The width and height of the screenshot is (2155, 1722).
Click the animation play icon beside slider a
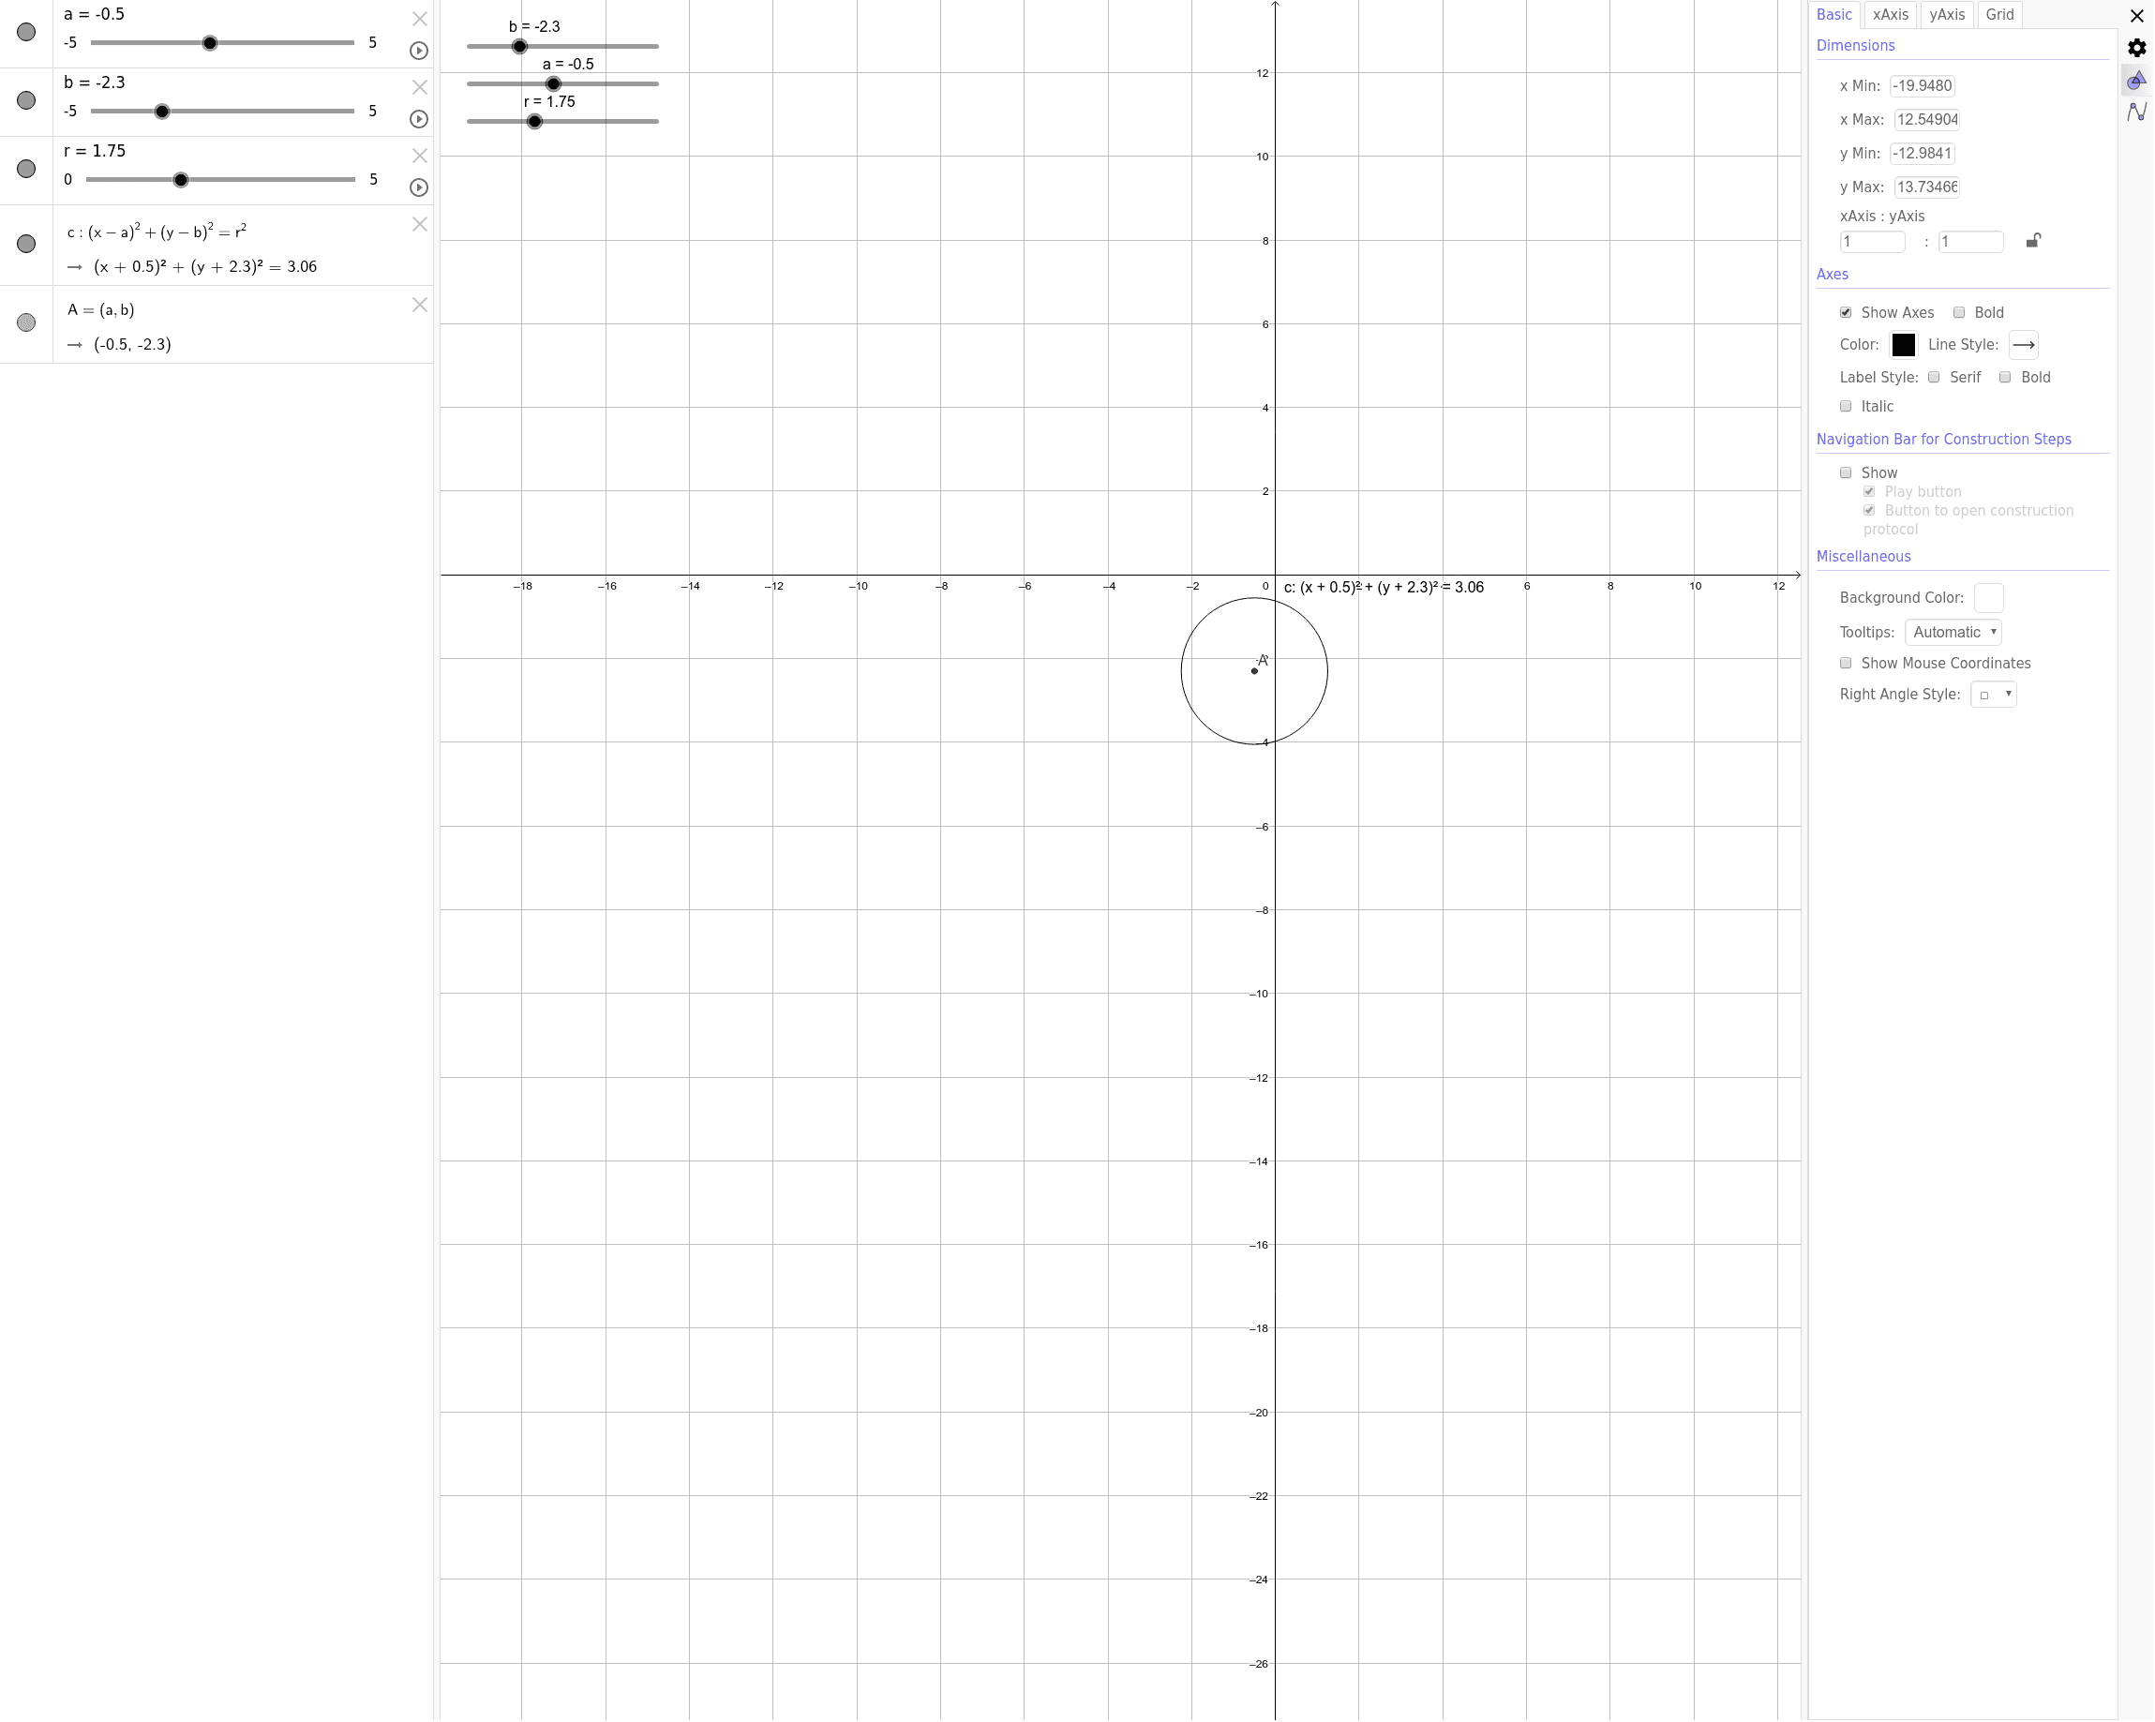tap(419, 51)
